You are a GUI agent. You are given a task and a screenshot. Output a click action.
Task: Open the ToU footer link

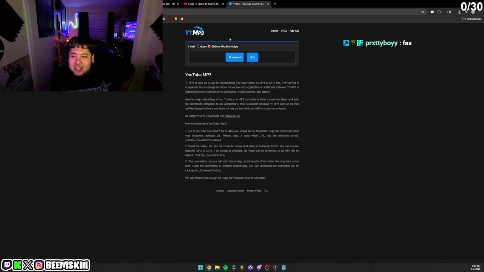pos(266,191)
